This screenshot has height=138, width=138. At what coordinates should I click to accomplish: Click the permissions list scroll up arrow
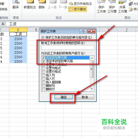tap(92, 58)
